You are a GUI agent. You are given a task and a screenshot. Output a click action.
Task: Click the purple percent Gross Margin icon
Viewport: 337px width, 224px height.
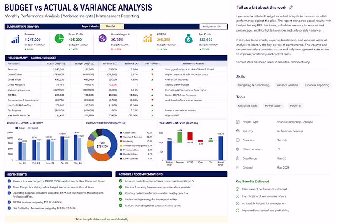pyautogui.click(x=102, y=39)
